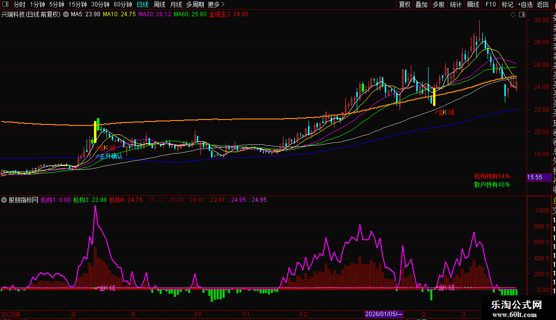Screen dimensions: 556x320
Task: Expand the 股朋指标网 sub-indicator dropdown arrow
Action: click(x=4, y=200)
